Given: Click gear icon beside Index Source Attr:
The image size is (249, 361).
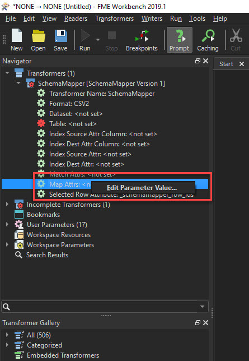Looking at the screenshot, I should pos(41,154).
